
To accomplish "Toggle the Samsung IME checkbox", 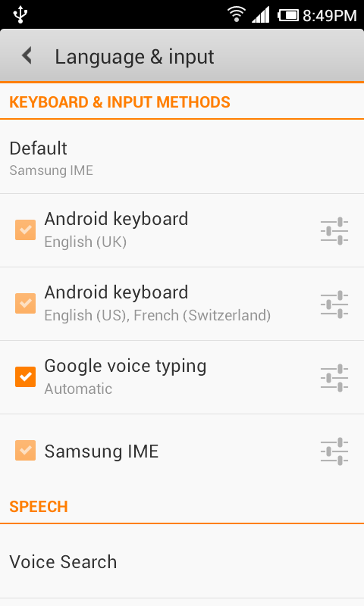I will [x=26, y=450].
